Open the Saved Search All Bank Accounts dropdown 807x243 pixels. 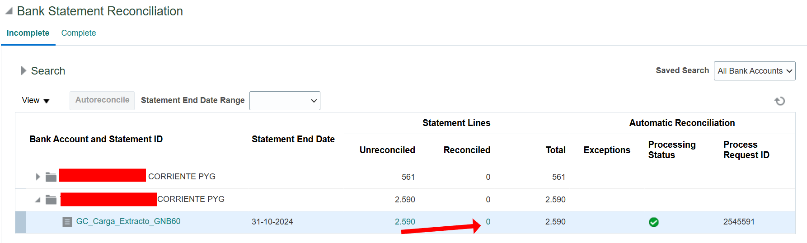click(x=755, y=71)
